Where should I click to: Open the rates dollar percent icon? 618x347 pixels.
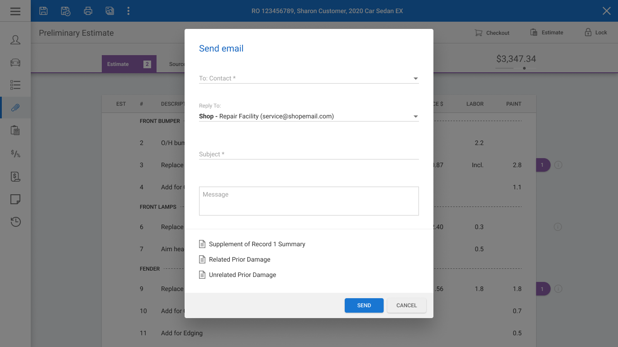coord(15,154)
